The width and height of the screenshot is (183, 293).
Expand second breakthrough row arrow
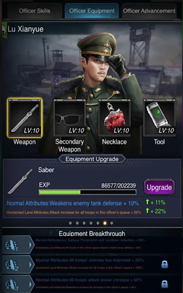(x=30, y=265)
